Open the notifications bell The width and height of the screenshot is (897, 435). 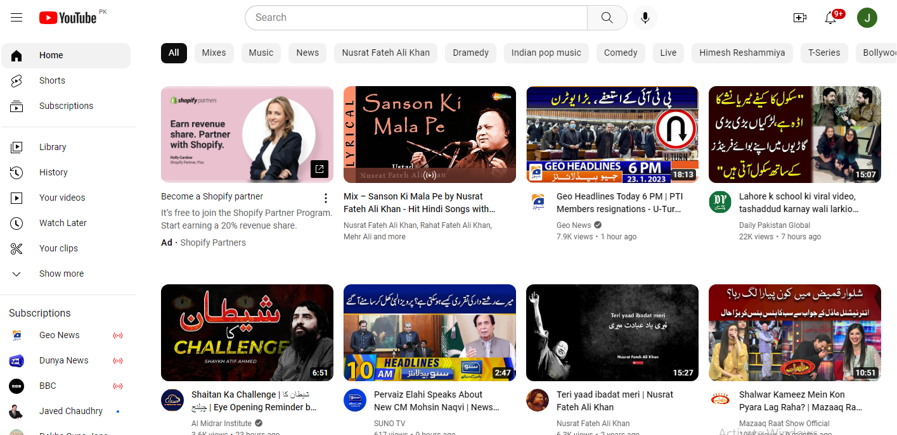830,18
